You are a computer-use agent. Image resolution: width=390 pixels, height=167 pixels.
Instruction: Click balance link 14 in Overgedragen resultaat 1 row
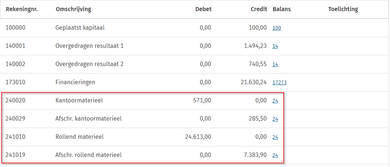click(x=275, y=46)
